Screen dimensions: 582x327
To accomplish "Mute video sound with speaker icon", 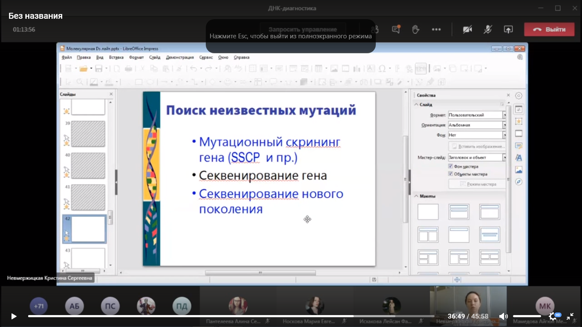I will point(503,316).
